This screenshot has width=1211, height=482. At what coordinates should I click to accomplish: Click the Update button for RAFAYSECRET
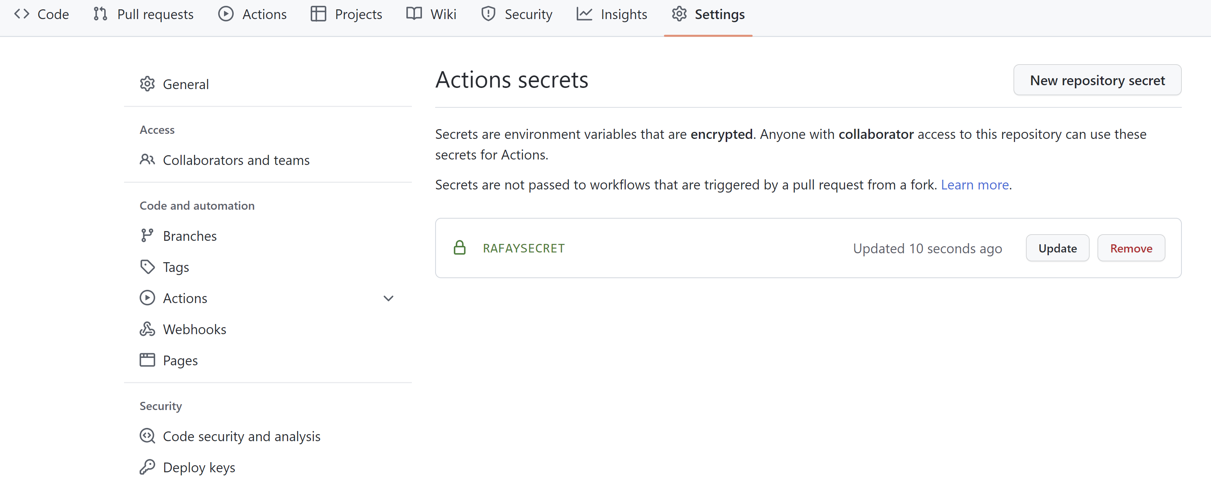point(1057,248)
